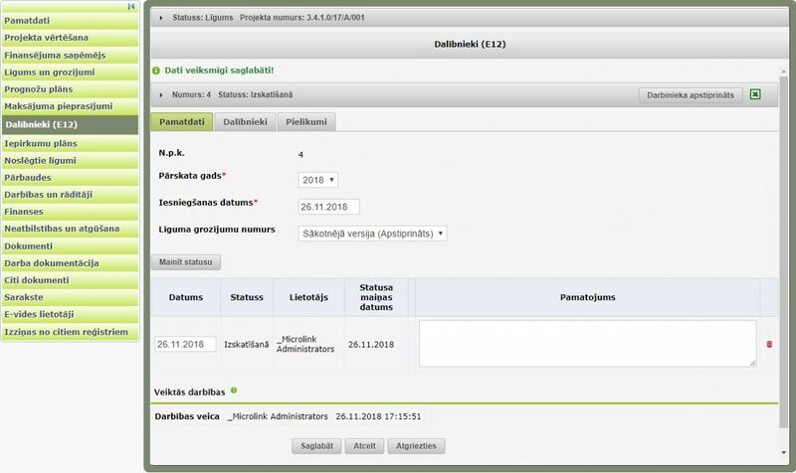Open Iepirkumu plāns in the sidebar

pyautogui.click(x=70, y=143)
